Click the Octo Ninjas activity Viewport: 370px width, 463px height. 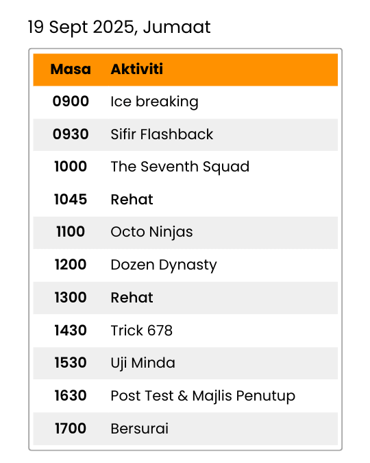(151, 232)
